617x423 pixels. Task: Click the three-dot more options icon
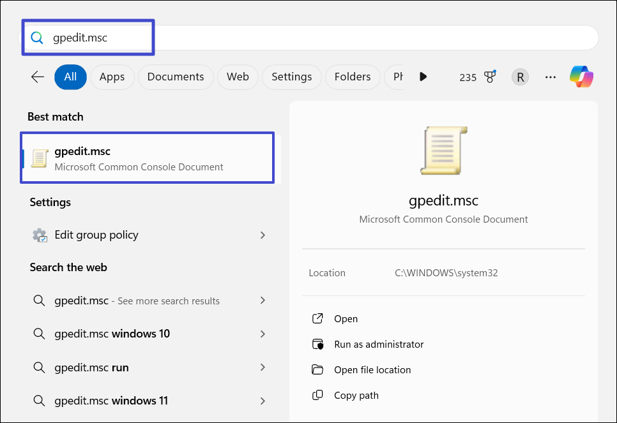point(551,77)
